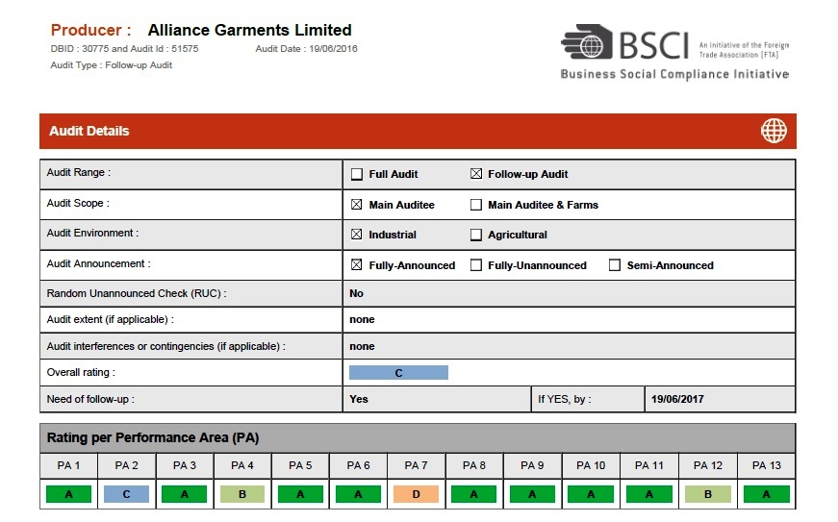This screenshot has height=522, width=838.
Task: Check the Semi-Announced checkbox
Action: (x=615, y=265)
